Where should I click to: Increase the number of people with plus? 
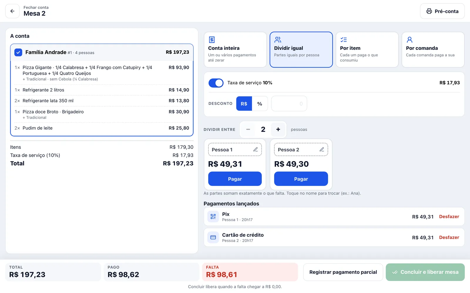(x=278, y=129)
